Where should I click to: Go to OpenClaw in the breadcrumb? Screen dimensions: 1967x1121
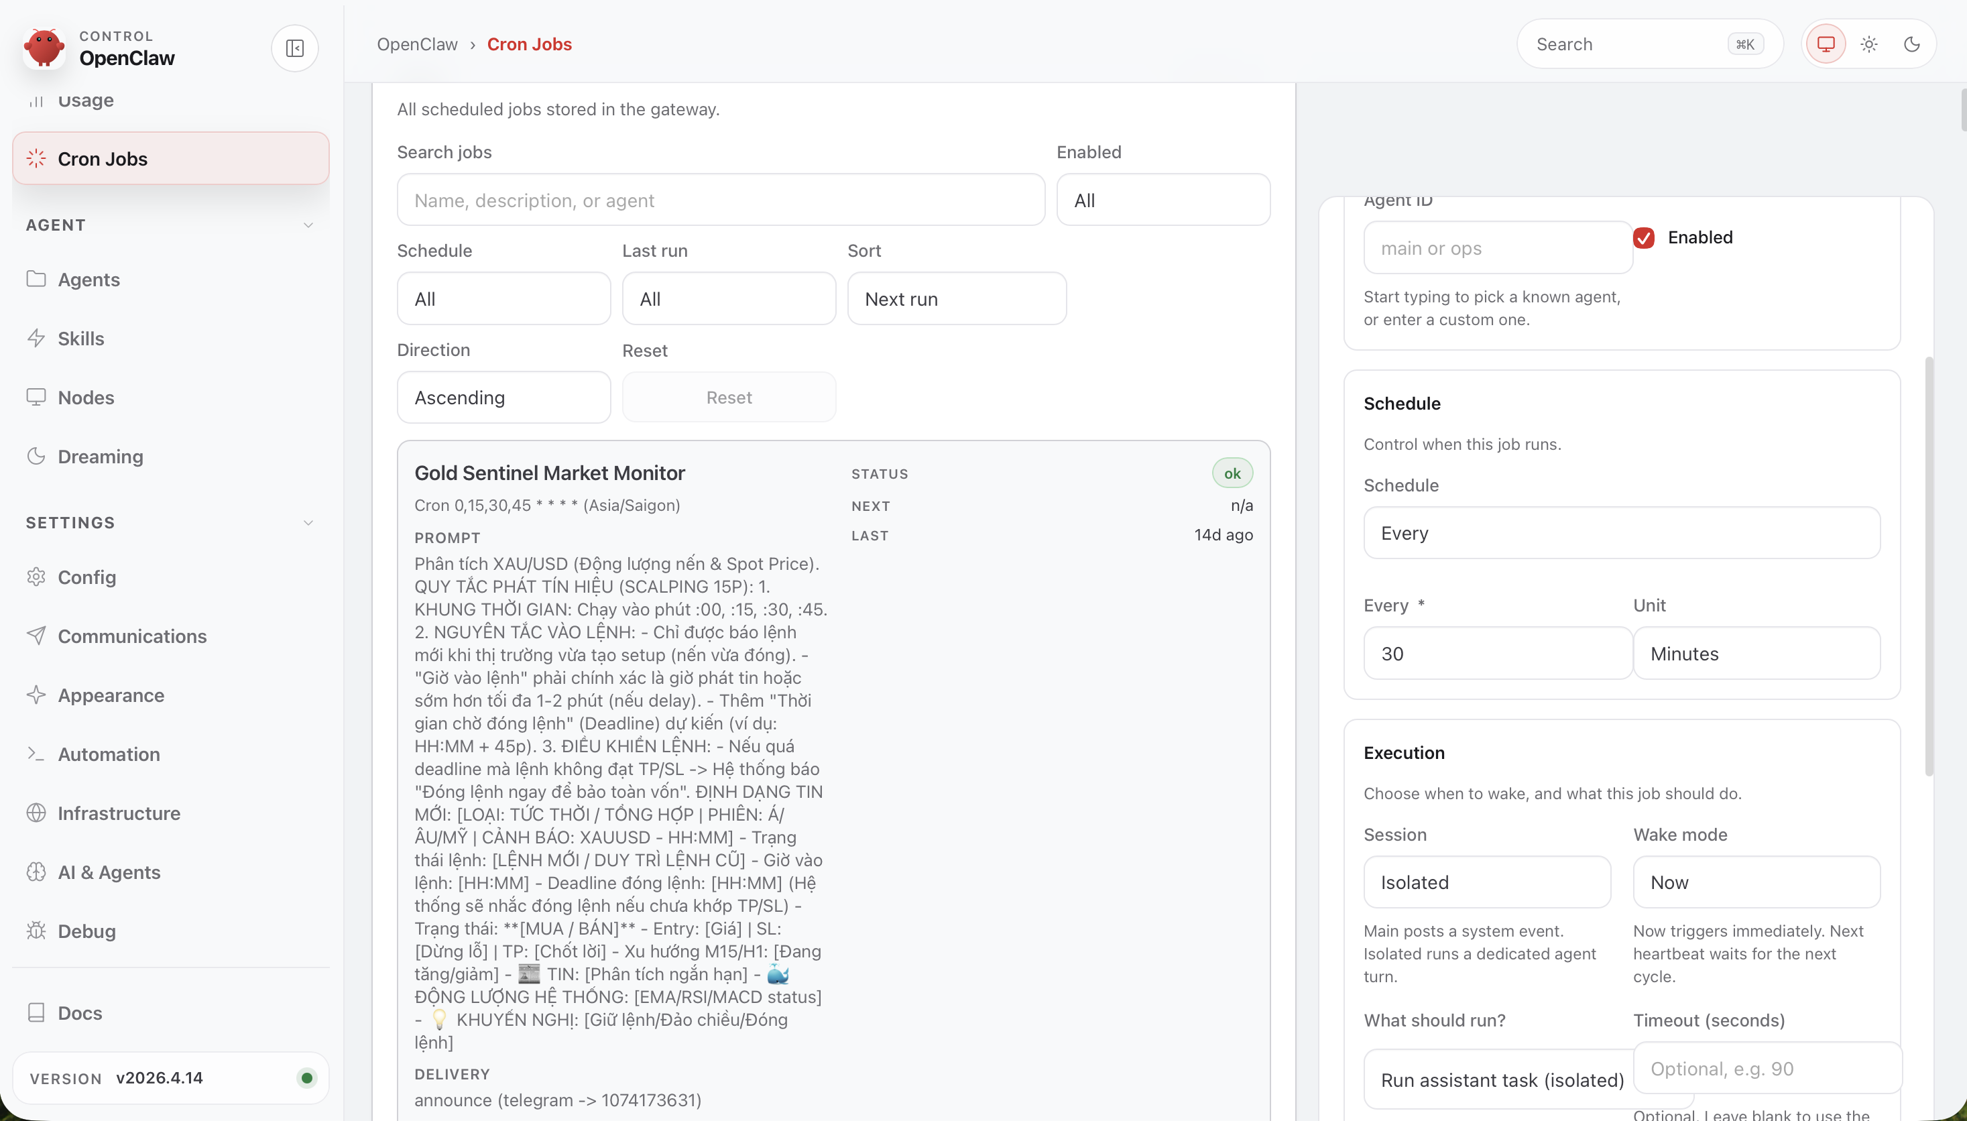[x=416, y=44]
